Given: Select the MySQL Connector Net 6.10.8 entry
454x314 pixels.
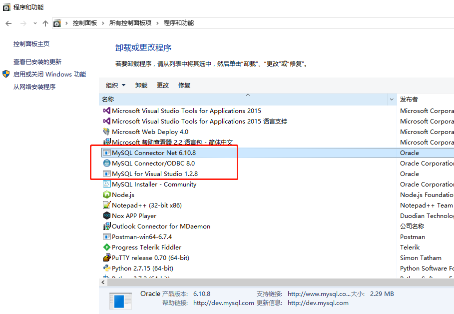Looking at the screenshot, I should point(154,153).
